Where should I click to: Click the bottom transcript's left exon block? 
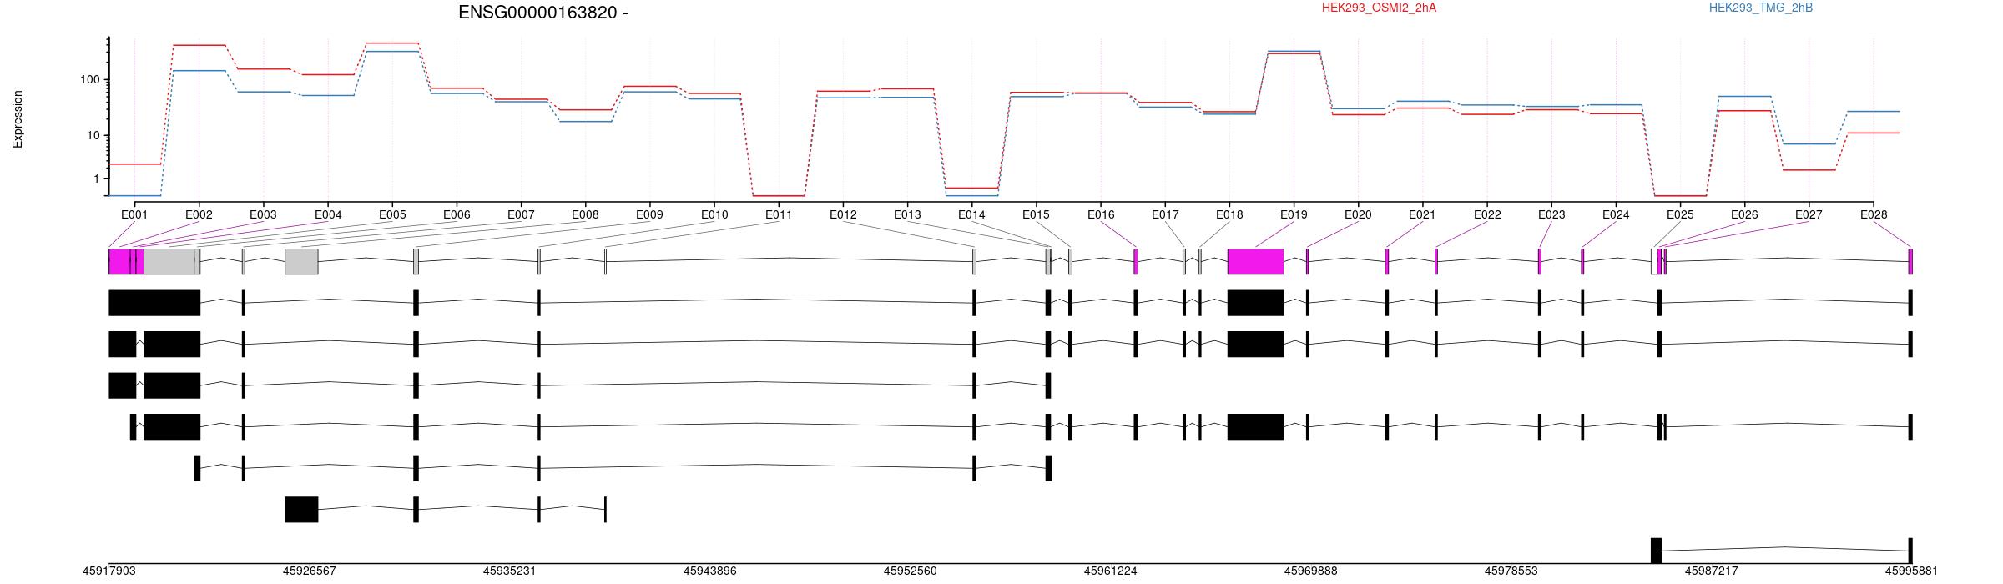(1656, 551)
